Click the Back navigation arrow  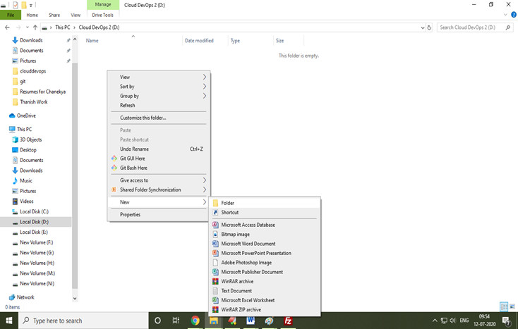tap(6, 27)
